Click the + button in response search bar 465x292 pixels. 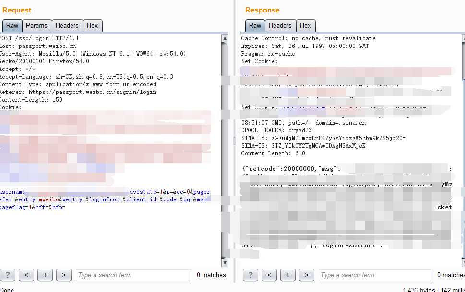287,275
